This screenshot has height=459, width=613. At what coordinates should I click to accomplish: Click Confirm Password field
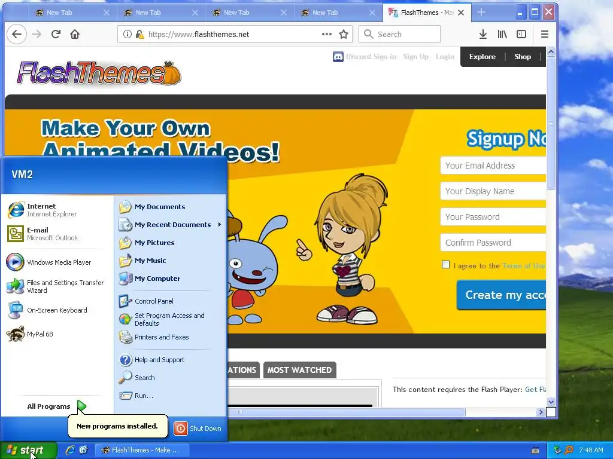493,243
